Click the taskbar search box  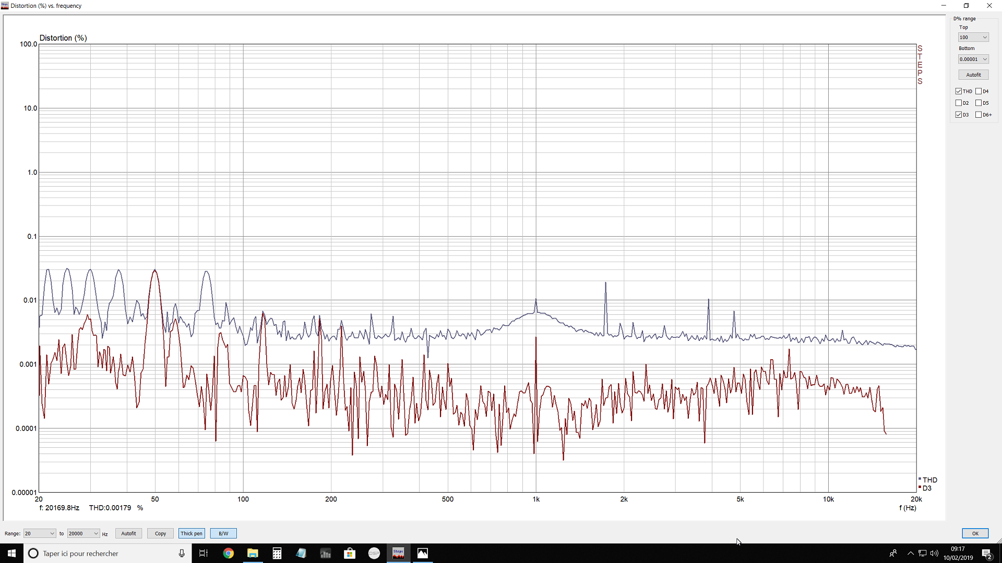[108, 553]
